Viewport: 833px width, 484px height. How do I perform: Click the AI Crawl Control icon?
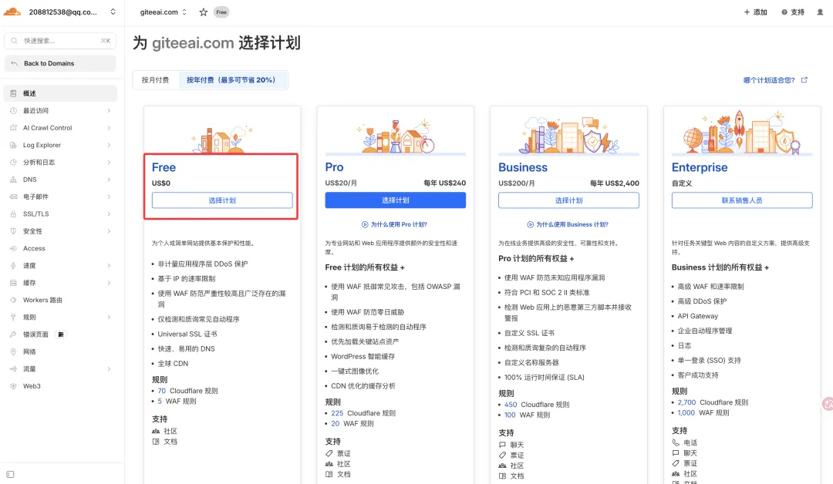coord(13,128)
